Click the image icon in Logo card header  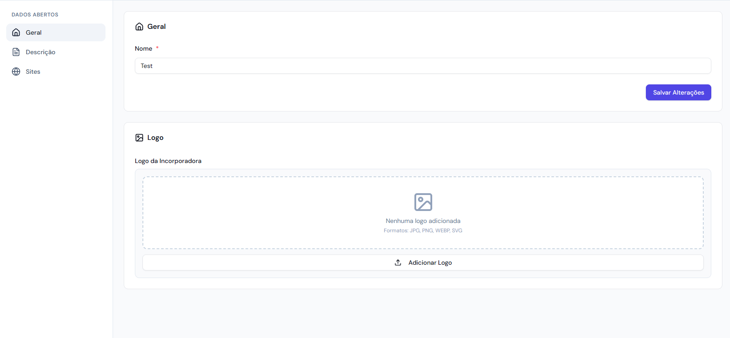[x=139, y=138]
